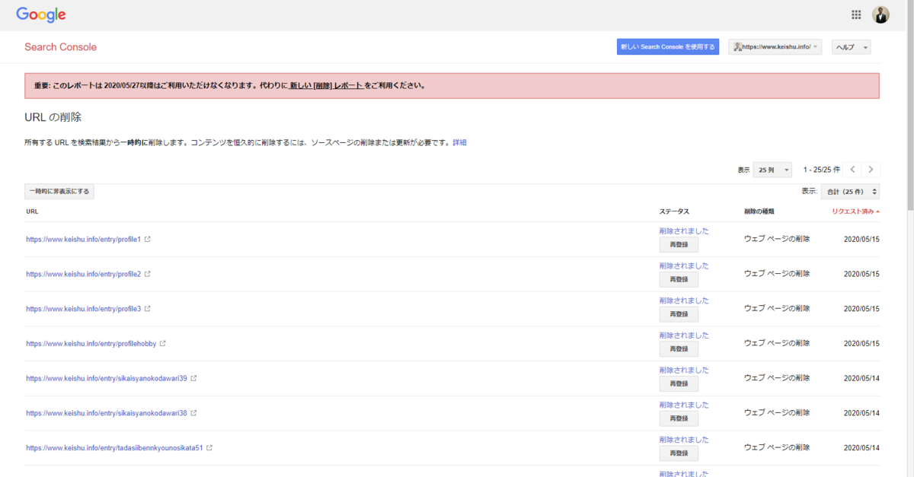Open external link icon for profile3 URL
This screenshot has width=914, height=477.
click(x=148, y=309)
